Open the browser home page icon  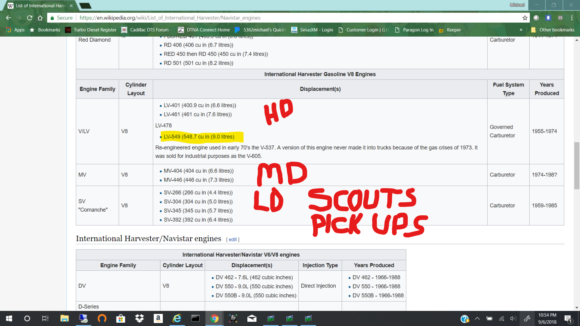coord(40,18)
